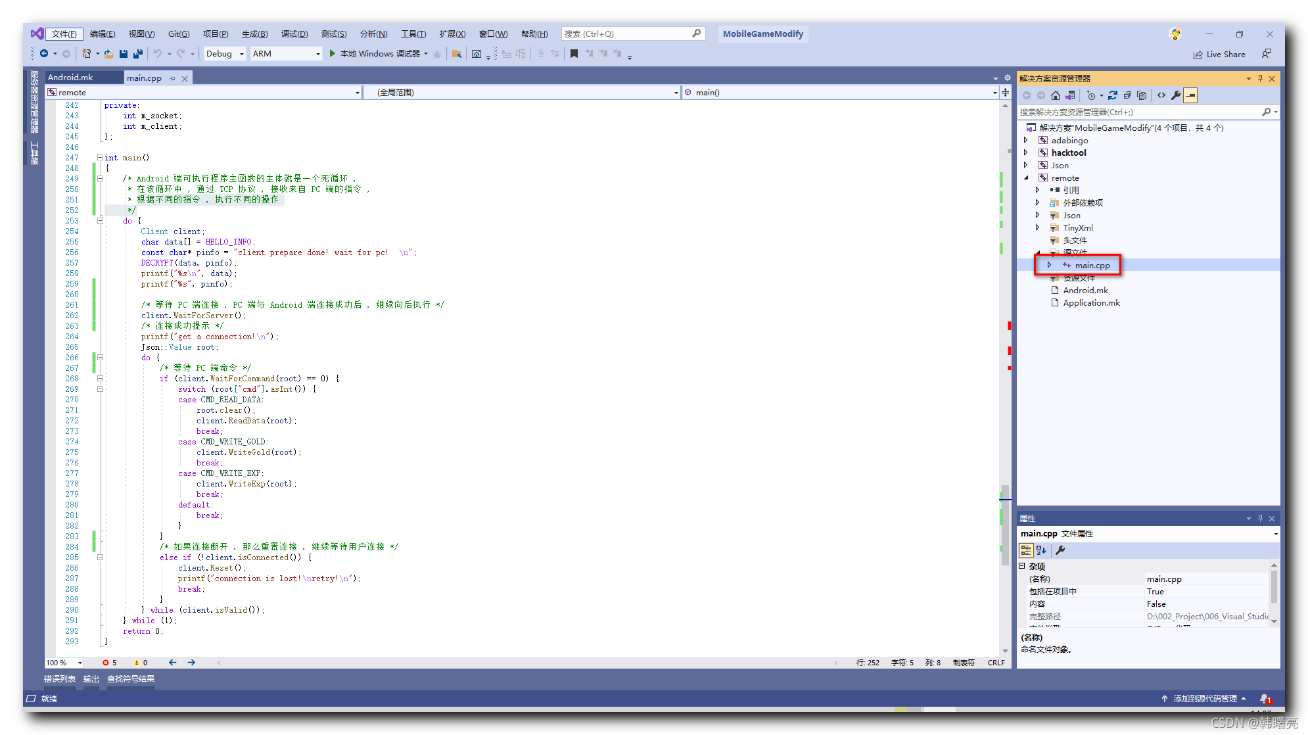The height and width of the screenshot is (735, 1308).
Task: Click the feedback icon near Live Share
Action: (1266, 54)
